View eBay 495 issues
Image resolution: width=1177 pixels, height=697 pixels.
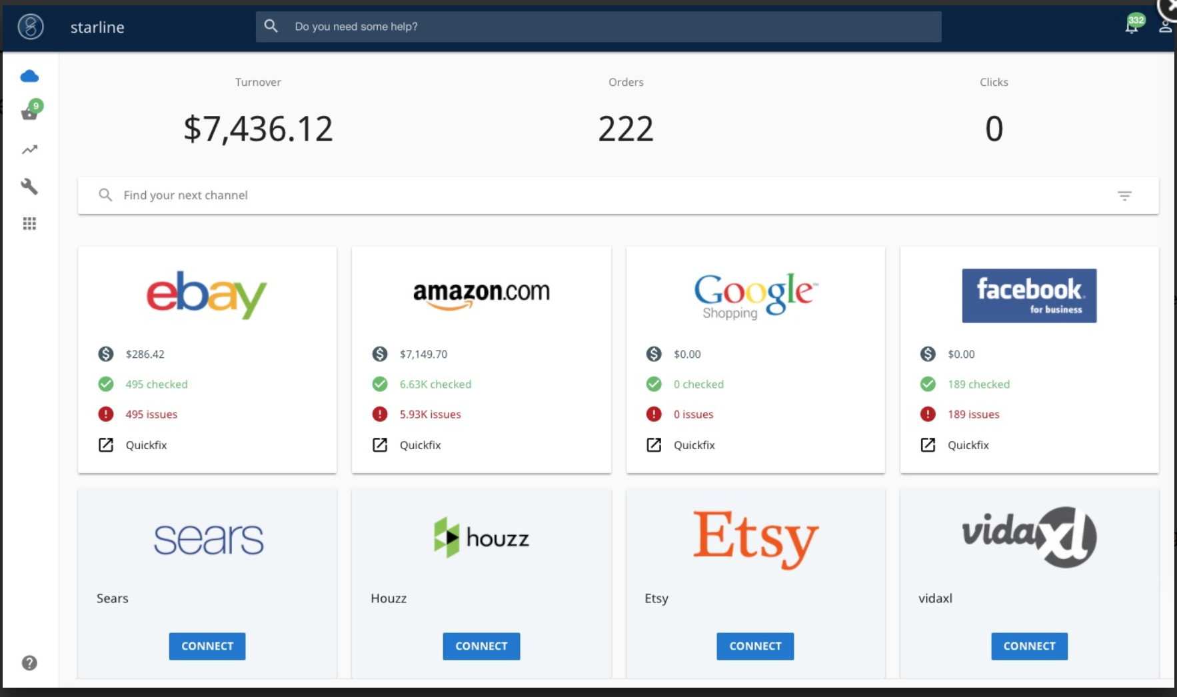click(x=151, y=414)
